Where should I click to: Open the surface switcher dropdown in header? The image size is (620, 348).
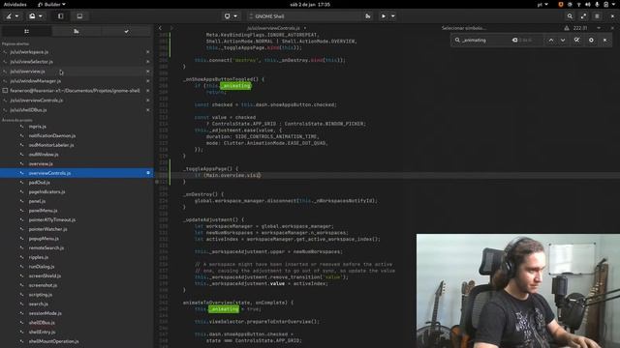[x=13, y=16]
